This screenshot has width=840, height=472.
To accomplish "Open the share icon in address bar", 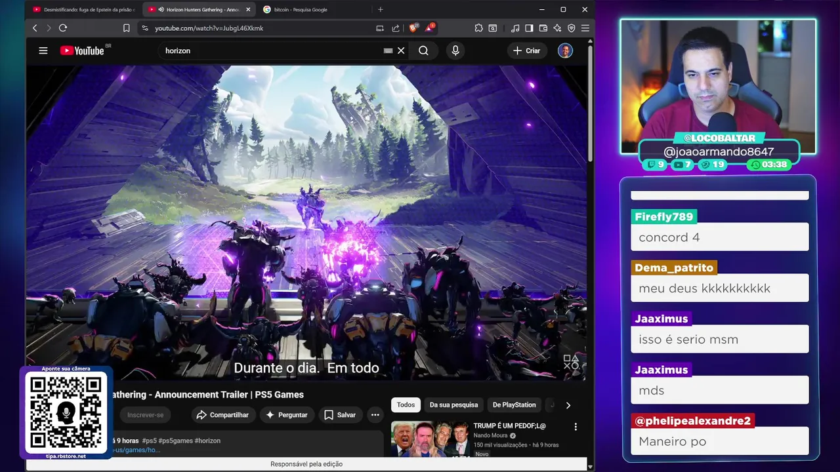I will click(396, 28).
